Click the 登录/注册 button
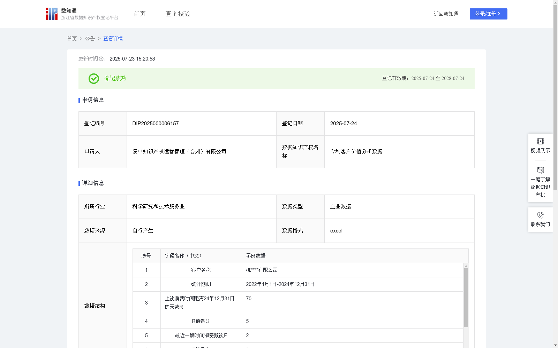The height and width of the screenshot is (348, 558). [488, 14]
